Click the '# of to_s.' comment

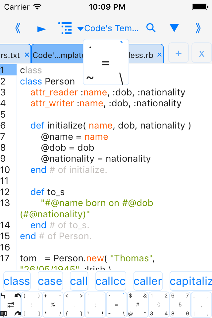(69, 225)
